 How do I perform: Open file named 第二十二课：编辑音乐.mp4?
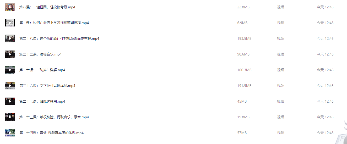pos(41,54)
